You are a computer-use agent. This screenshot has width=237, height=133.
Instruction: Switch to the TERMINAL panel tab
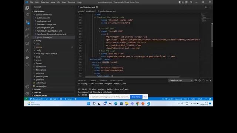[x=103, y=81]
